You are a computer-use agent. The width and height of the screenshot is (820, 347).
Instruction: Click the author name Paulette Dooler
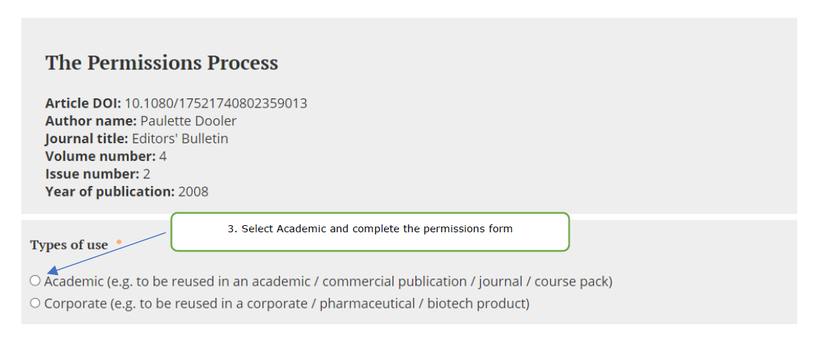(x=188, y=121)
